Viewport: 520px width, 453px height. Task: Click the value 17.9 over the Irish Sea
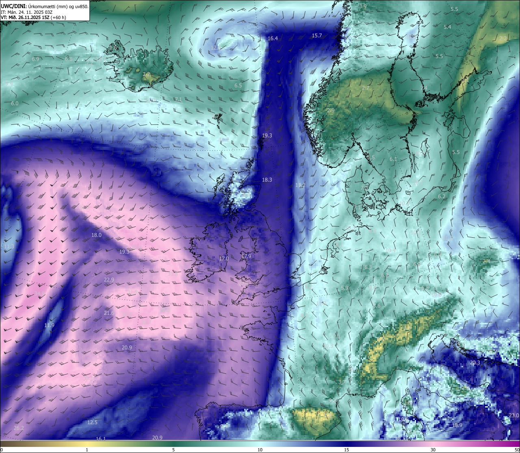(247, 256)
